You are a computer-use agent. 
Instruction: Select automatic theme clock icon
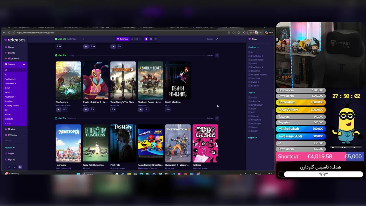20,167
